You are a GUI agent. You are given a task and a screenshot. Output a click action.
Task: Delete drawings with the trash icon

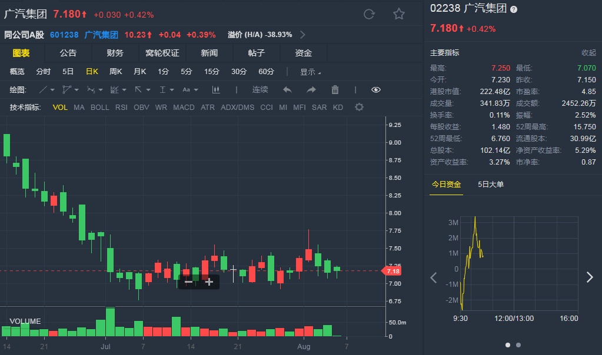335,90
